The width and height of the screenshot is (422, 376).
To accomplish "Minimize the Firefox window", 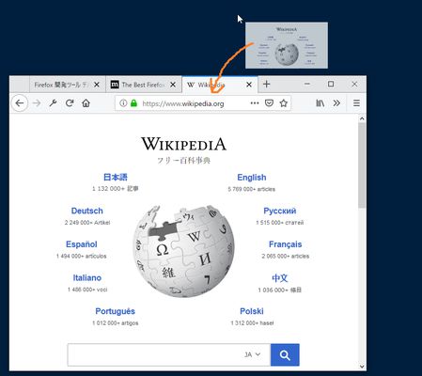I will click(307, 84).
